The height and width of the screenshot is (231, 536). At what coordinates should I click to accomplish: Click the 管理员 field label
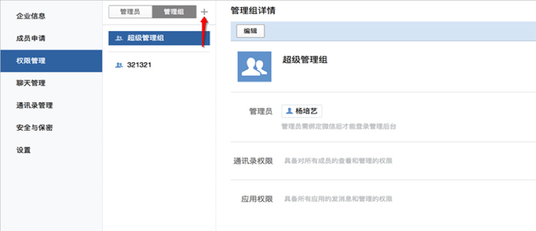click(261, 111)
